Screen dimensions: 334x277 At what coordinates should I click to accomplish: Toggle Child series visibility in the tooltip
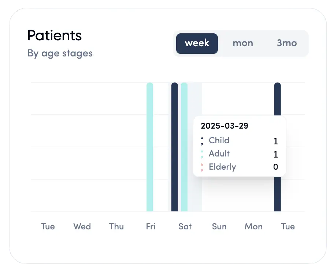[219, 140]
